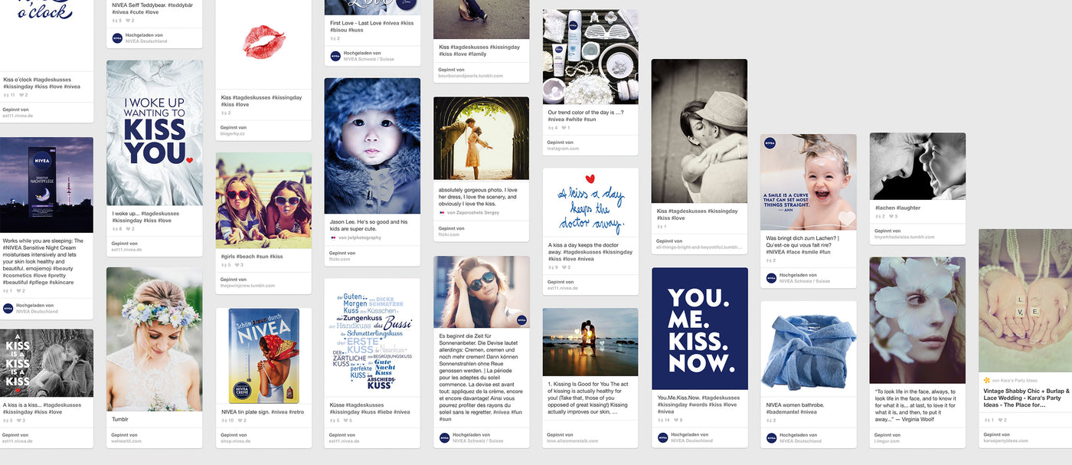Click the like heart under '#lachen #laughter'
Screen dimensions: 1072x465
click(892, 216)
